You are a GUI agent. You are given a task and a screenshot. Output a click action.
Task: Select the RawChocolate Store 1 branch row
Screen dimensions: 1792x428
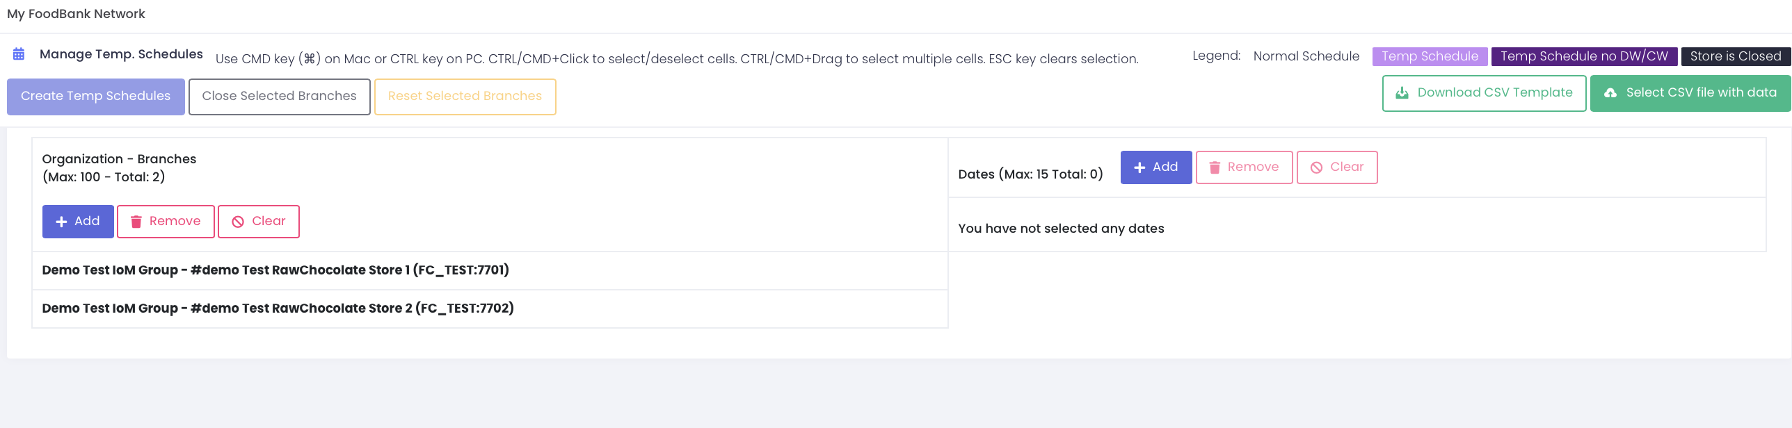[x=275, y=270]
